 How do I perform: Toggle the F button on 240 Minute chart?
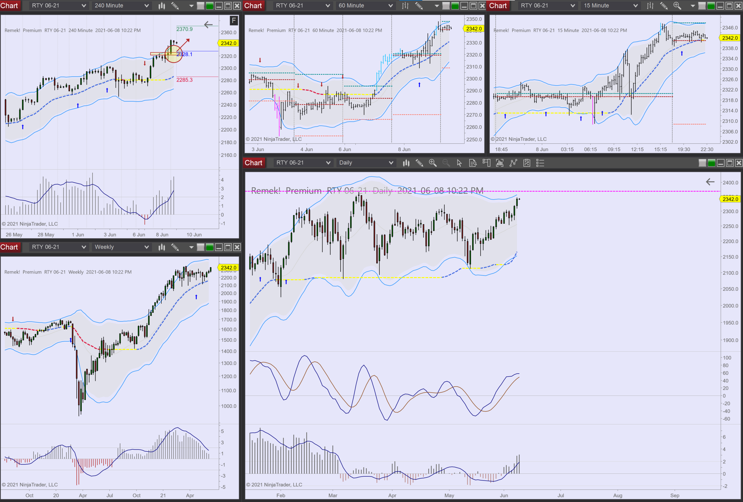(x=234, y=21)
